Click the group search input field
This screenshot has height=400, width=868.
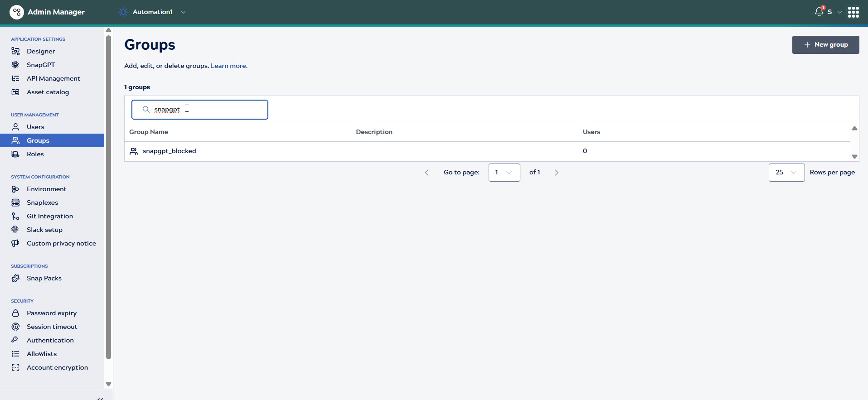[200, 110]
